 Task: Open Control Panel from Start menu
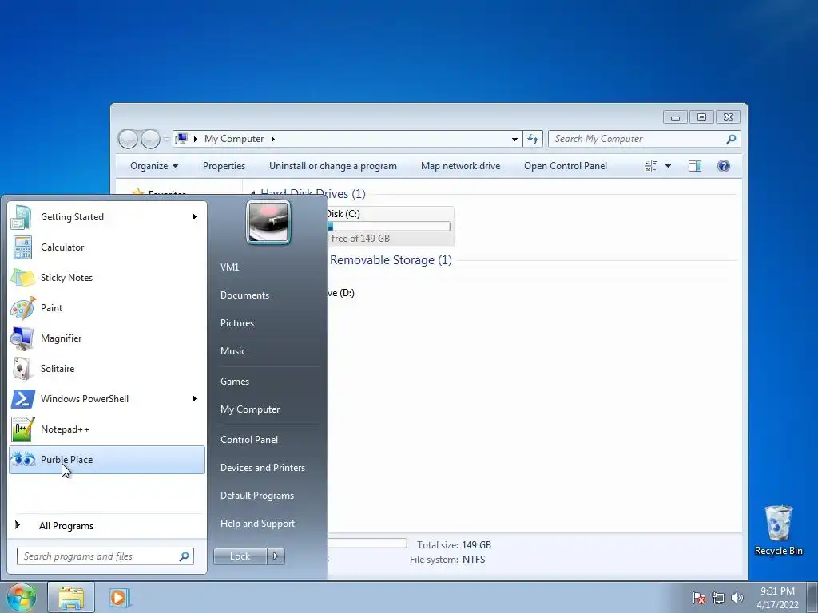(249, 440)
